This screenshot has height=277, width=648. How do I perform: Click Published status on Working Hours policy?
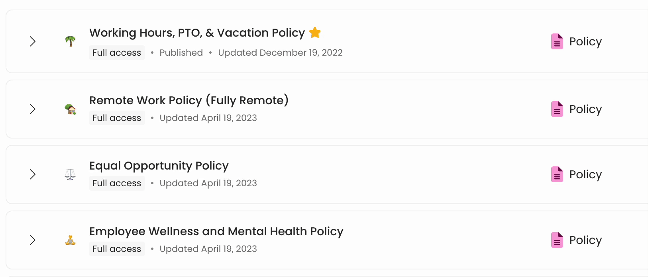coord(181,52)
